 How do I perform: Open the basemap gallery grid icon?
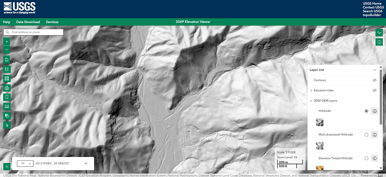(x=7, y=79)
